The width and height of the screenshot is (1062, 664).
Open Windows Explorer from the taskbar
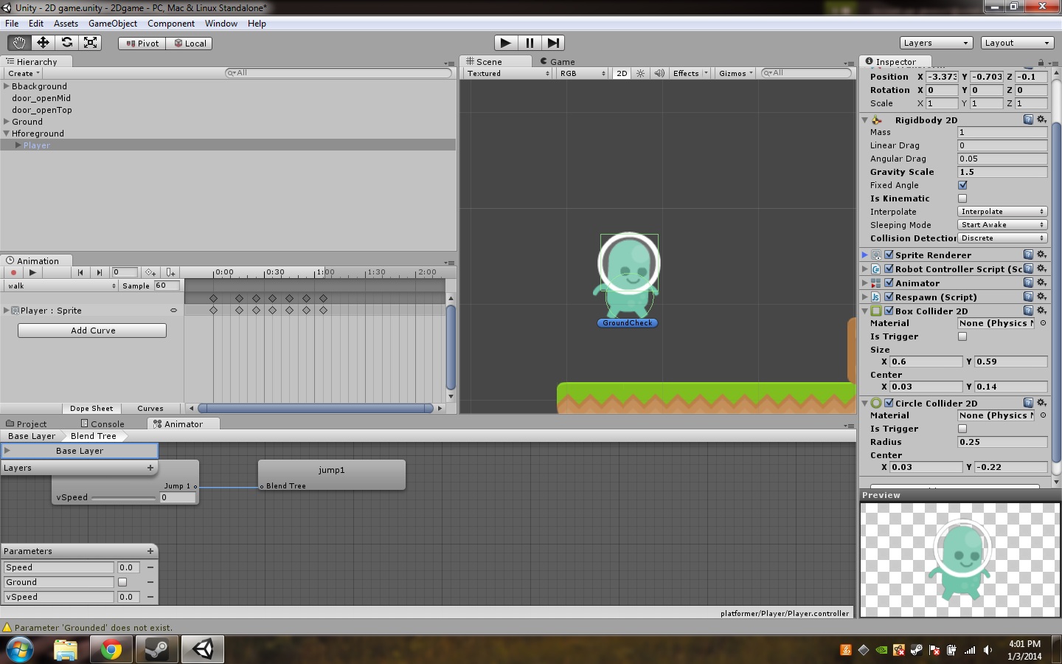coord(66,649)
